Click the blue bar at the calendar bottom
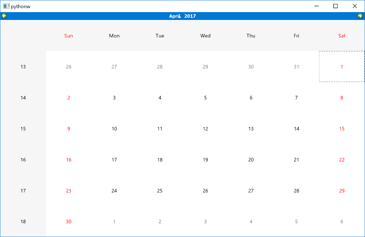Screen dimensions: 365x237 182,235
